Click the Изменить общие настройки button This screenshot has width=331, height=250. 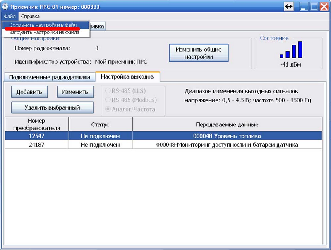(199, 53)
